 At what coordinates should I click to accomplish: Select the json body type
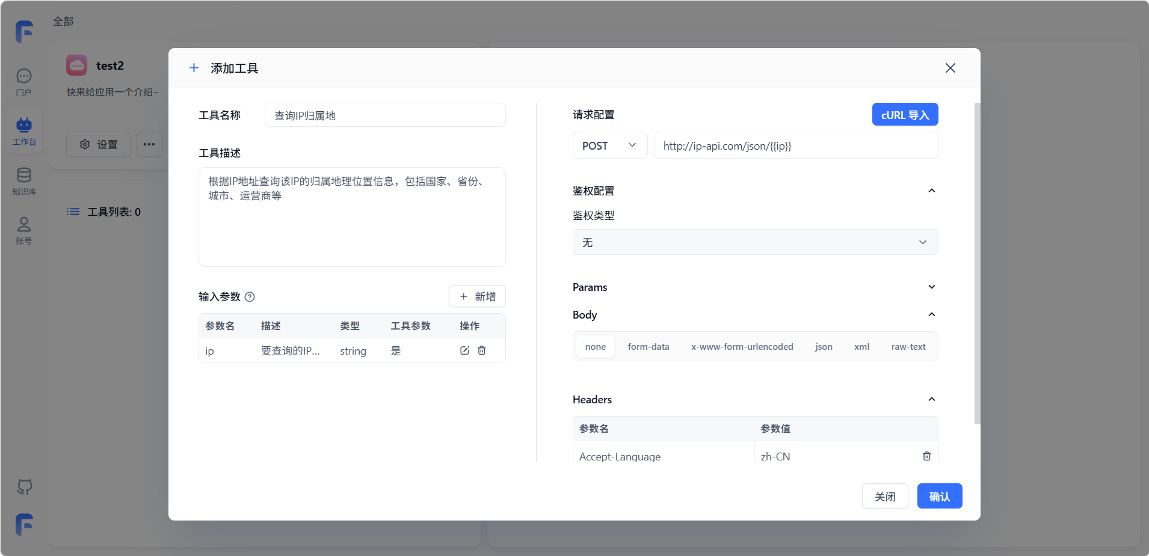[824, 347]
